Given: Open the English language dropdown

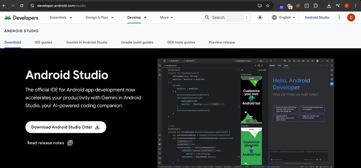Looking at the screenshot, I should click(284, 17).
